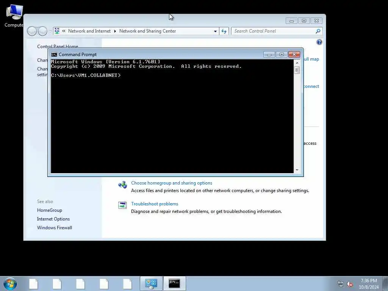Click the Command Prompt scroll down arrow
This screenshot has width=388, height=291.
pos(297,170)
